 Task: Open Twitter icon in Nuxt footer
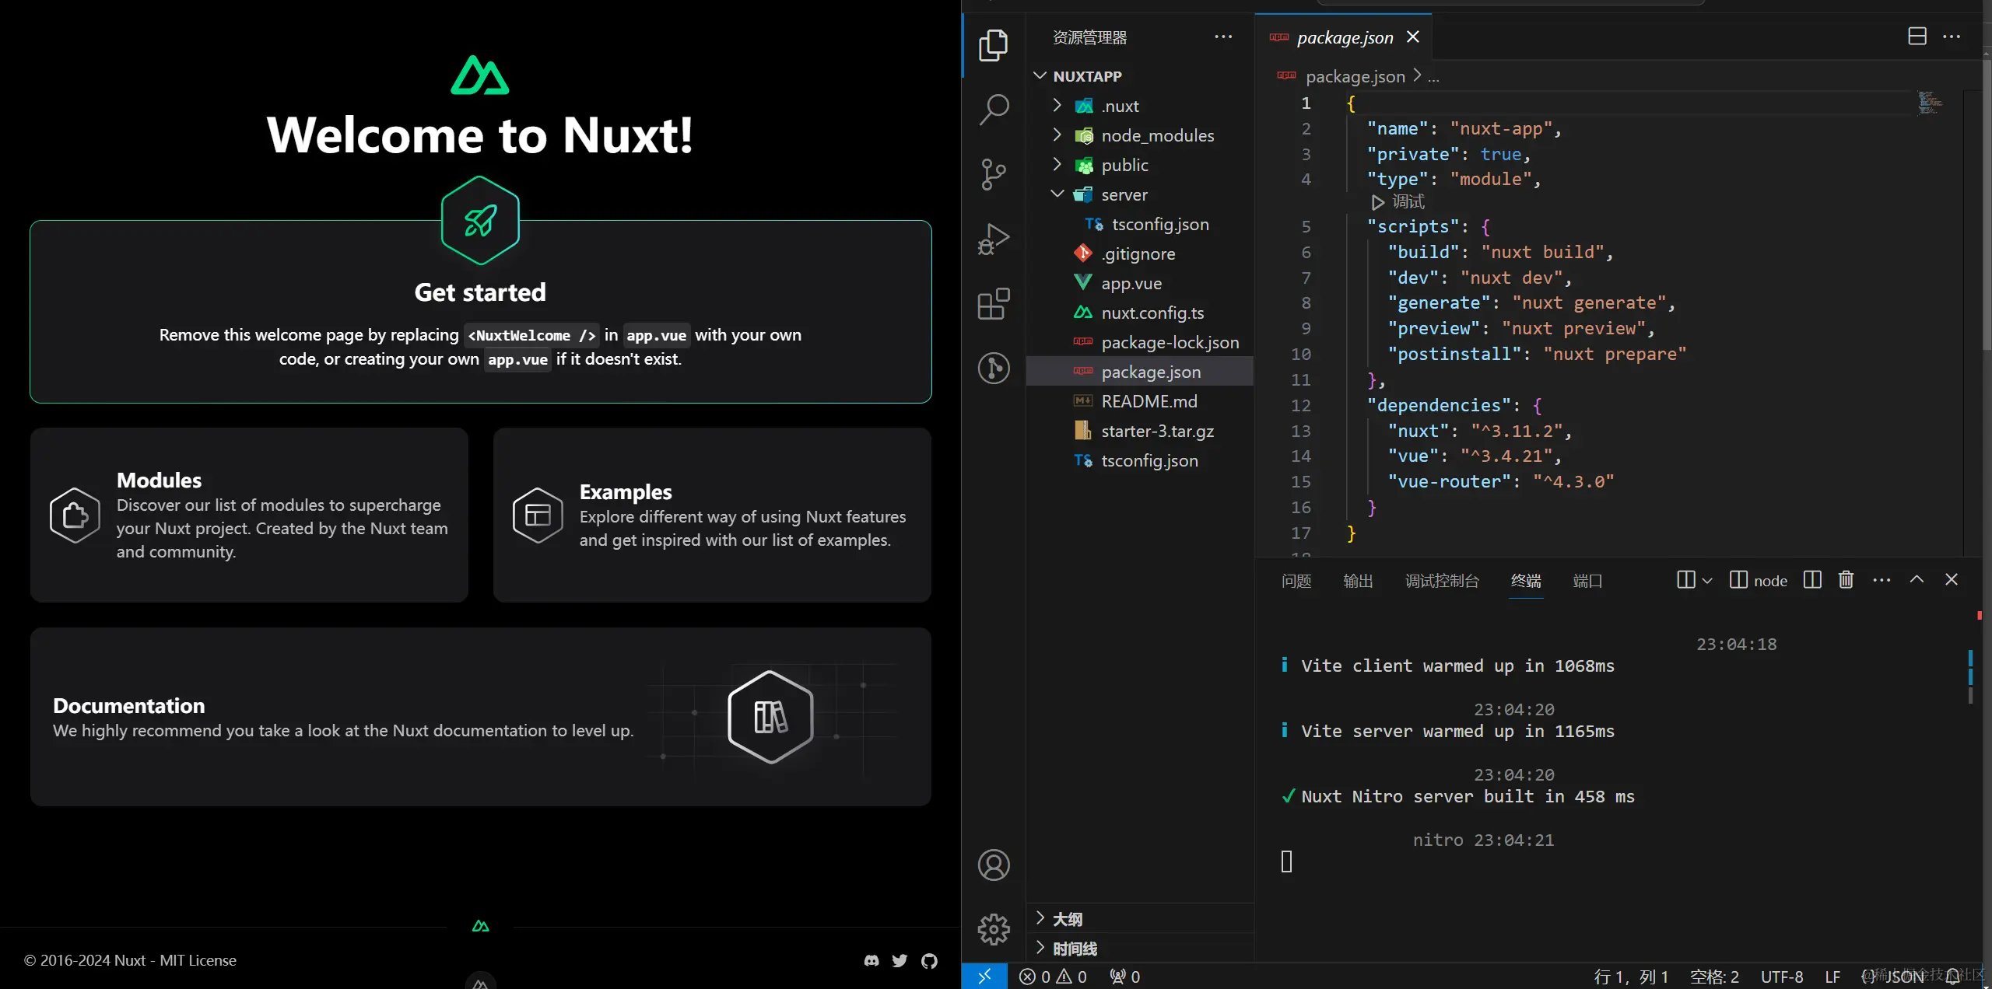pyautogui.click(x=900, y=961)
